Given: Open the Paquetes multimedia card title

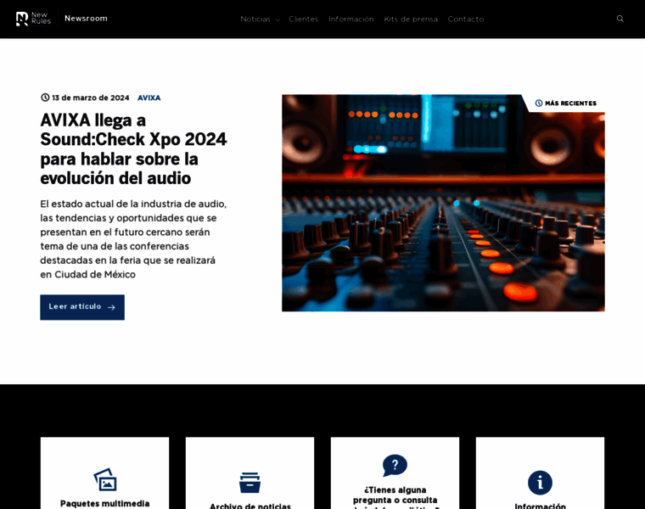Looking at the screenshot, I should click(105, 504).
